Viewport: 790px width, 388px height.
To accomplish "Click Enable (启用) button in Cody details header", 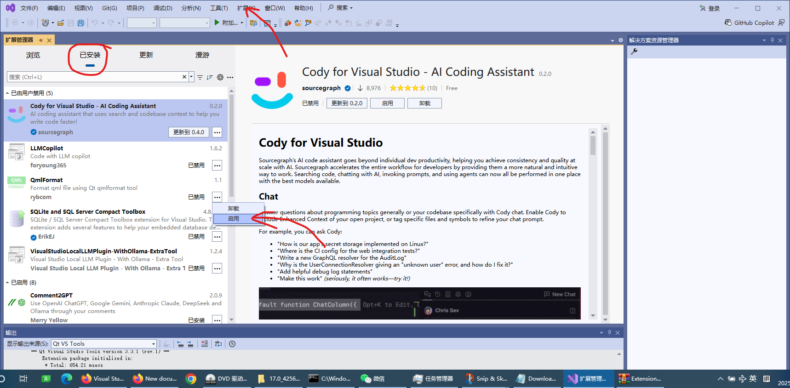I will tap(387, 103).
